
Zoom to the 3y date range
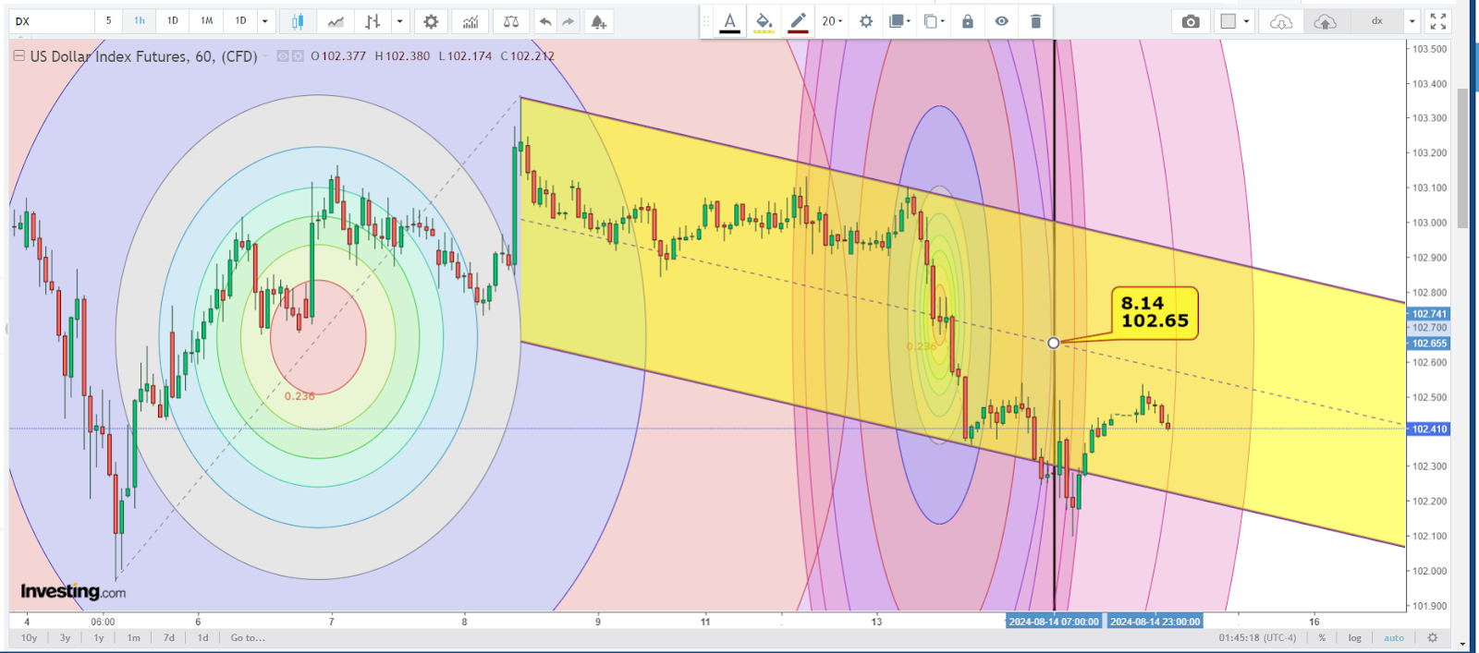coord(65,637)
